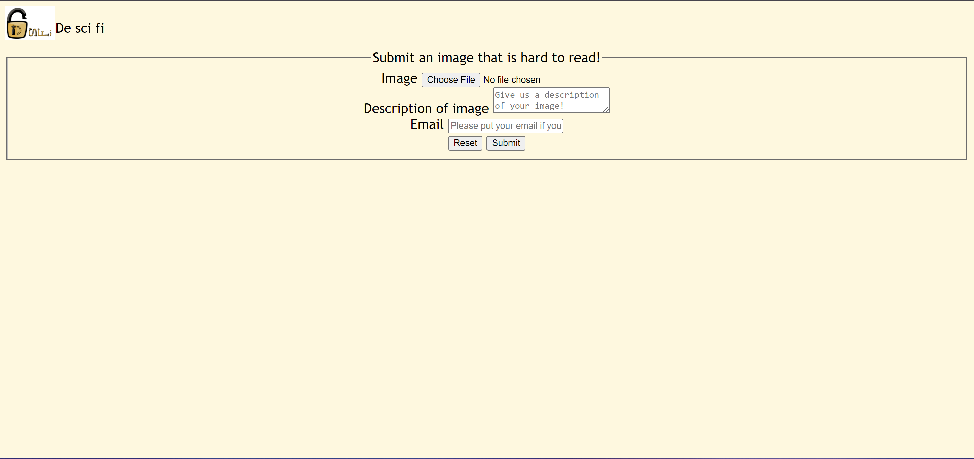Image resolution: width=974 pixels, height=459 pixels.
Task: Click the "De sci fi" site title
Action: click(80, 28)
